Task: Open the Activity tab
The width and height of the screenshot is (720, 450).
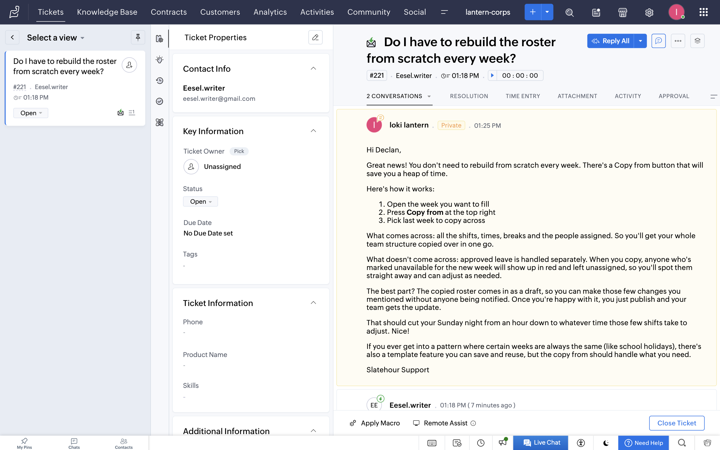Action: pos(628,96)
